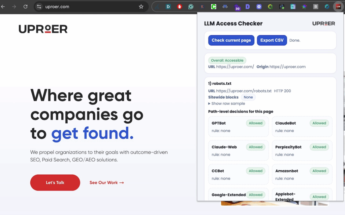Go back with the back arrow
Image resolution: width=345 pixels, height=215 pixels.
click(3, 7)
